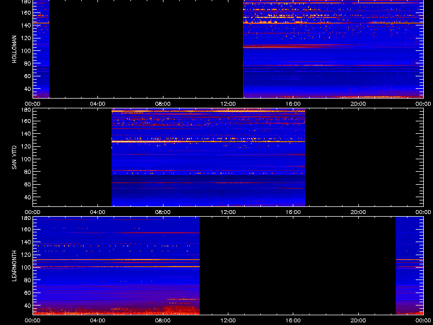
Task: Choose the 180 frequency tick of Learmonth panel
Action: click(x=27, y=218)
